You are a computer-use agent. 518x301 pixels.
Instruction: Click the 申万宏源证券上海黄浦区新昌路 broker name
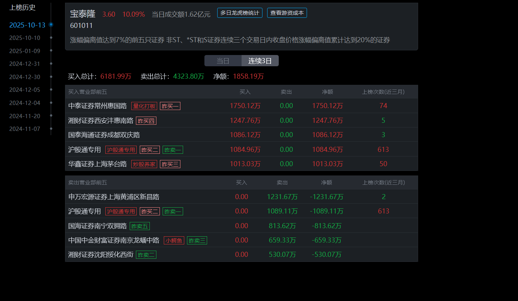114,197
